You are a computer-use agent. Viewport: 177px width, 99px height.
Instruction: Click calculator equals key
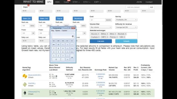(x=72, y=57)
